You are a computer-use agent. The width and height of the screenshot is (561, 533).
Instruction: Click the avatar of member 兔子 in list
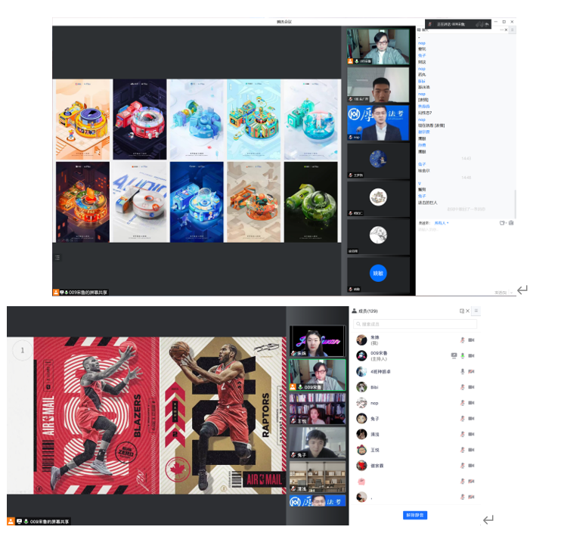362,419
